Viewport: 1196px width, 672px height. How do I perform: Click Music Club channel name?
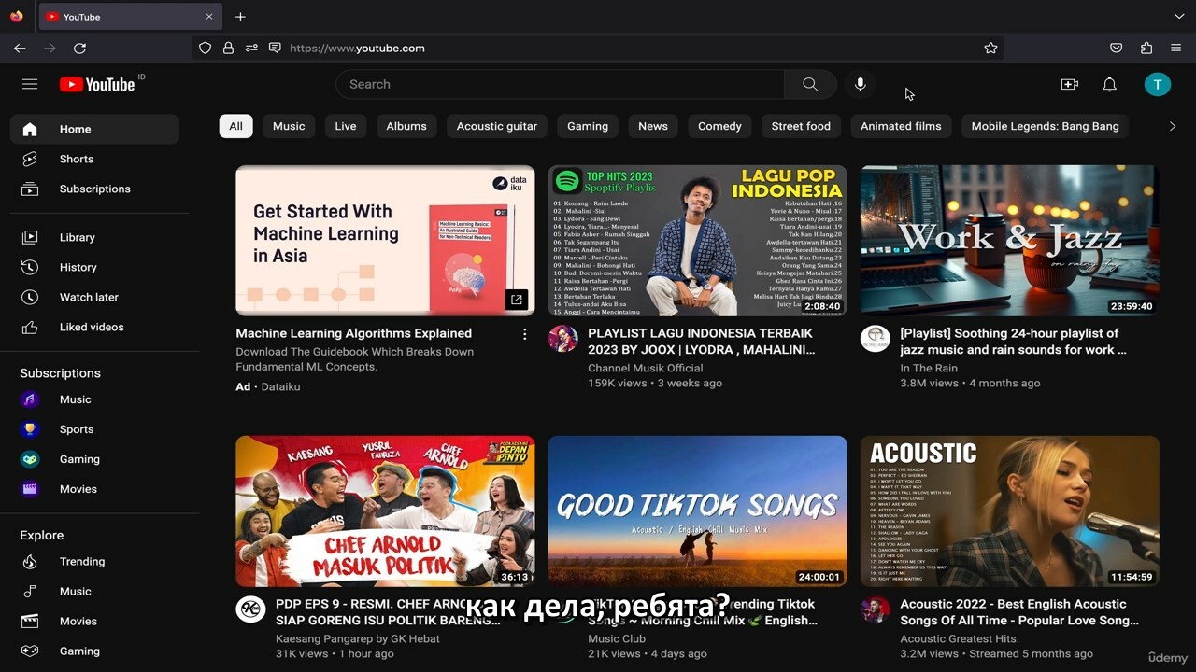tap(617, 638)
